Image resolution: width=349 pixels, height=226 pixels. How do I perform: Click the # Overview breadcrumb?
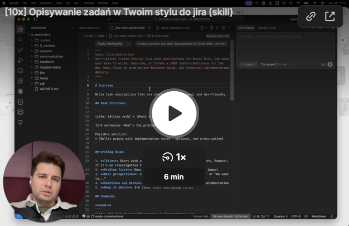tap(159, 36)
